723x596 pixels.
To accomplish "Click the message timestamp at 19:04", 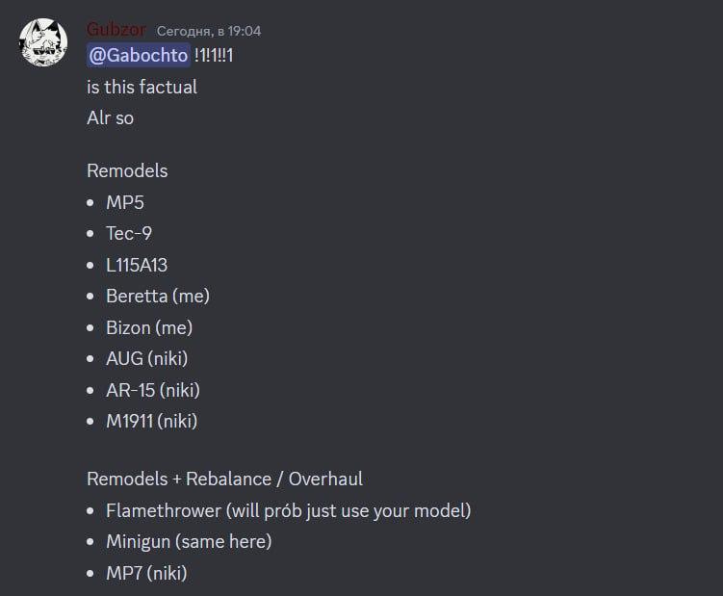I will (x=209, y=31).
